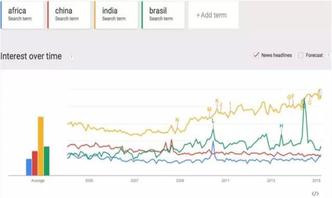The image size is (332, 198).
Task: Click the yellow india average bar
Action: 41,146
